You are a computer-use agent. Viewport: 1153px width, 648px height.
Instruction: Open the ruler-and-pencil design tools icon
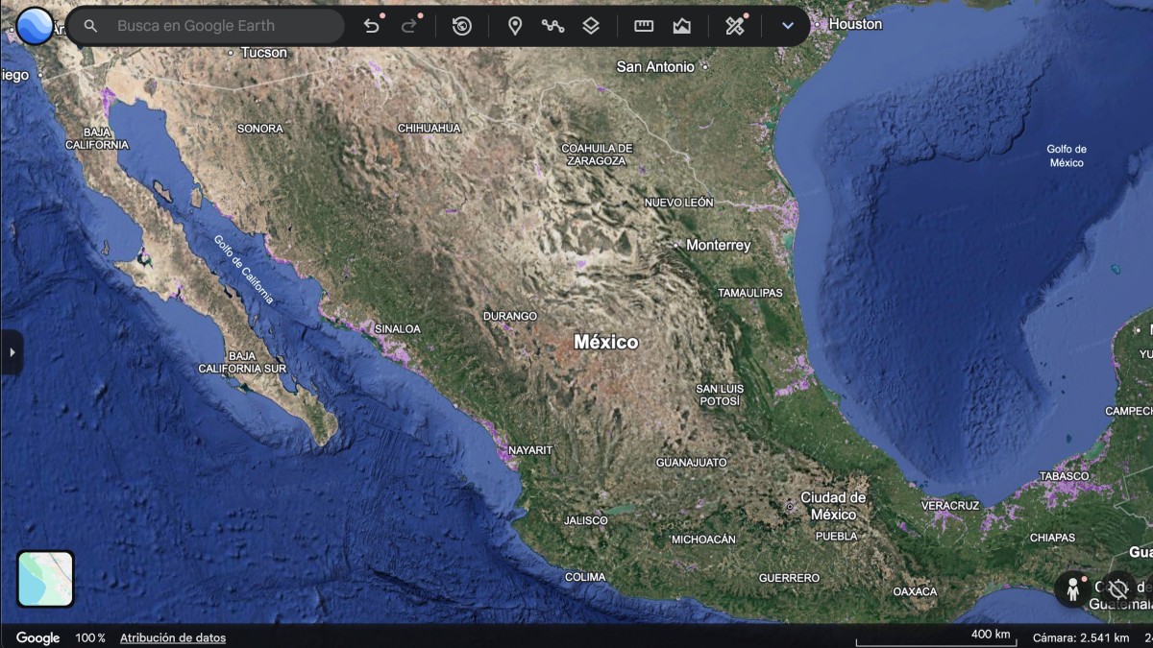(735, 26)
